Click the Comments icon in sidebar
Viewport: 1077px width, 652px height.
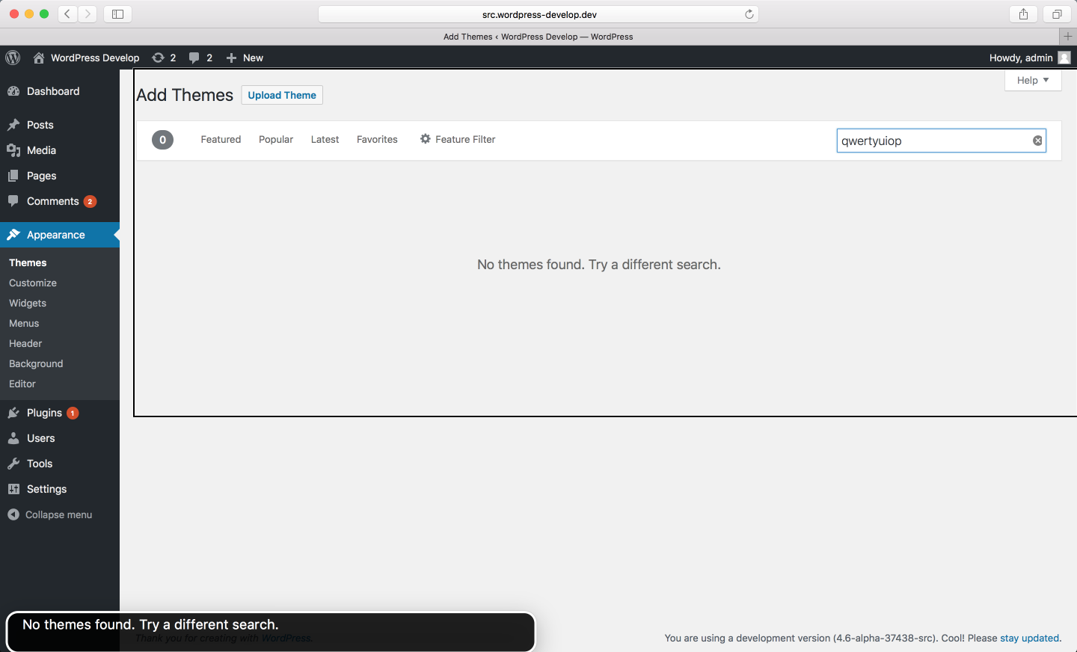[13, 201]
